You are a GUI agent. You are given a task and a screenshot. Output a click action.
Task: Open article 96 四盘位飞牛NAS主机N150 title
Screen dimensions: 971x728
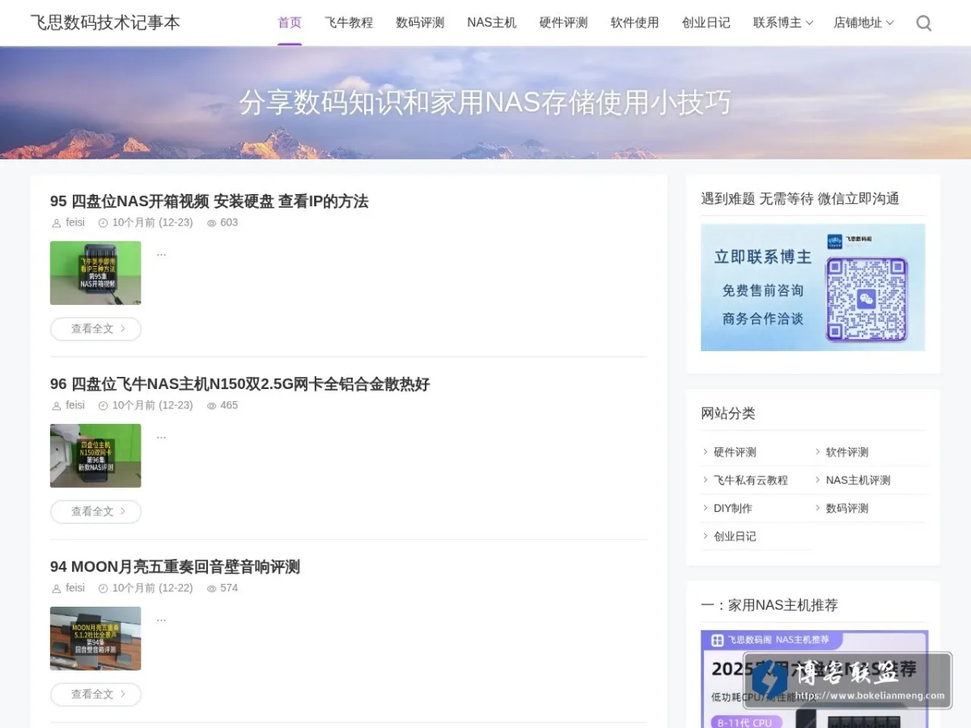point(240,384)
